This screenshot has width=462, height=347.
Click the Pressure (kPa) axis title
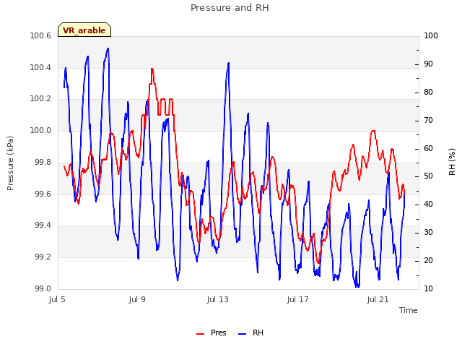pos(10,163)
